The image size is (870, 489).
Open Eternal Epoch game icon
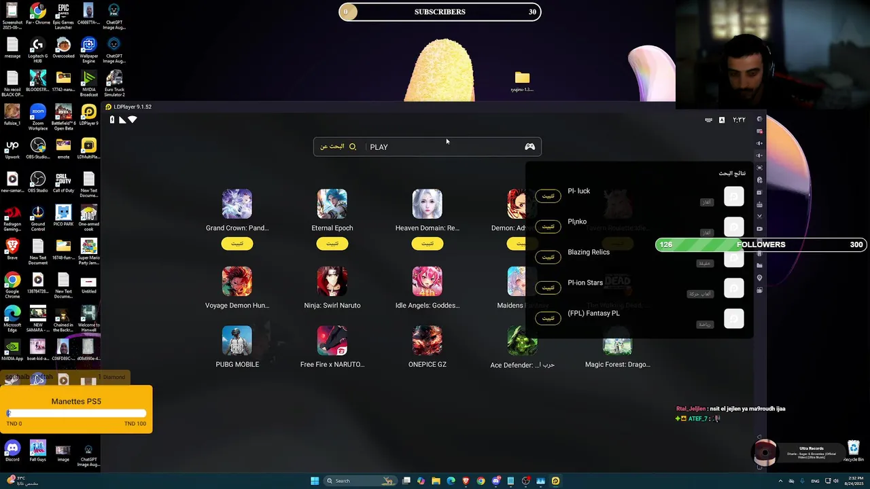click(x=332, y=204)
